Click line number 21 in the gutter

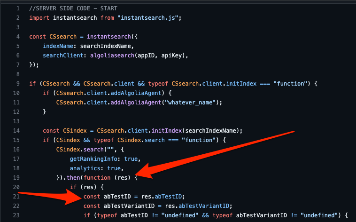point(16,197)
